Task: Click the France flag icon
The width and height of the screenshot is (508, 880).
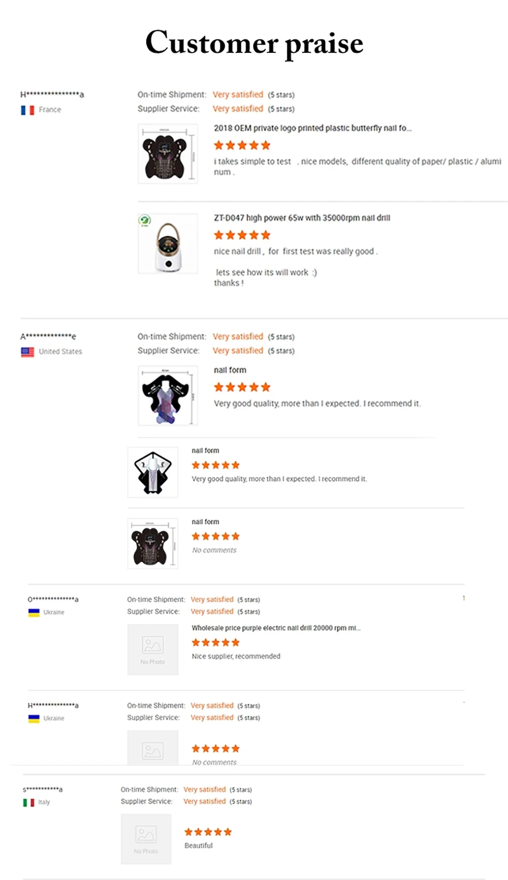Action: click(x=27, y=110)
